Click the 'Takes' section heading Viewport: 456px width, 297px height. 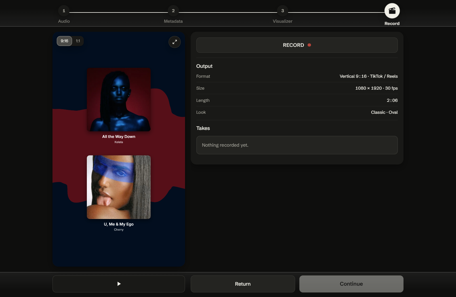coord(203,128)
